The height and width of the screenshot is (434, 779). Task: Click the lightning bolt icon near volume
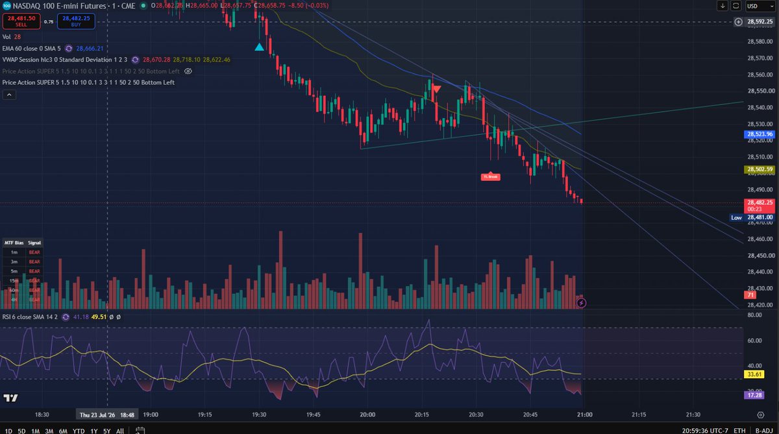click(x=582, y=302)
